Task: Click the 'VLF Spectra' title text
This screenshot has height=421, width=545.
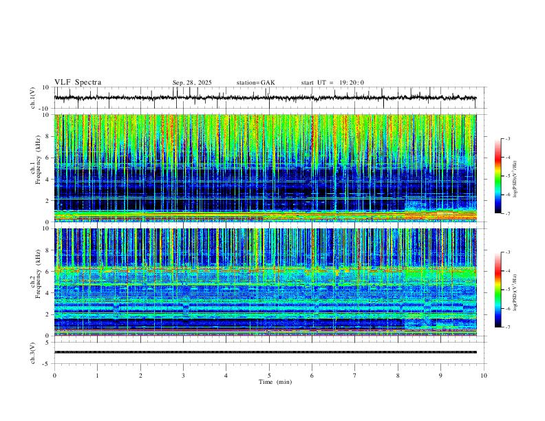Action: [78, 83]
